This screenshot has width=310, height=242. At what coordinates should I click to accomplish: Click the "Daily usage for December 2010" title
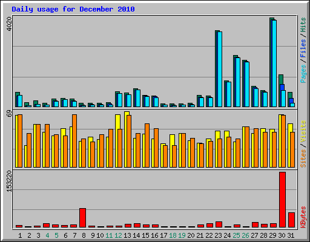pyautogui.click(x=73, y=9)
